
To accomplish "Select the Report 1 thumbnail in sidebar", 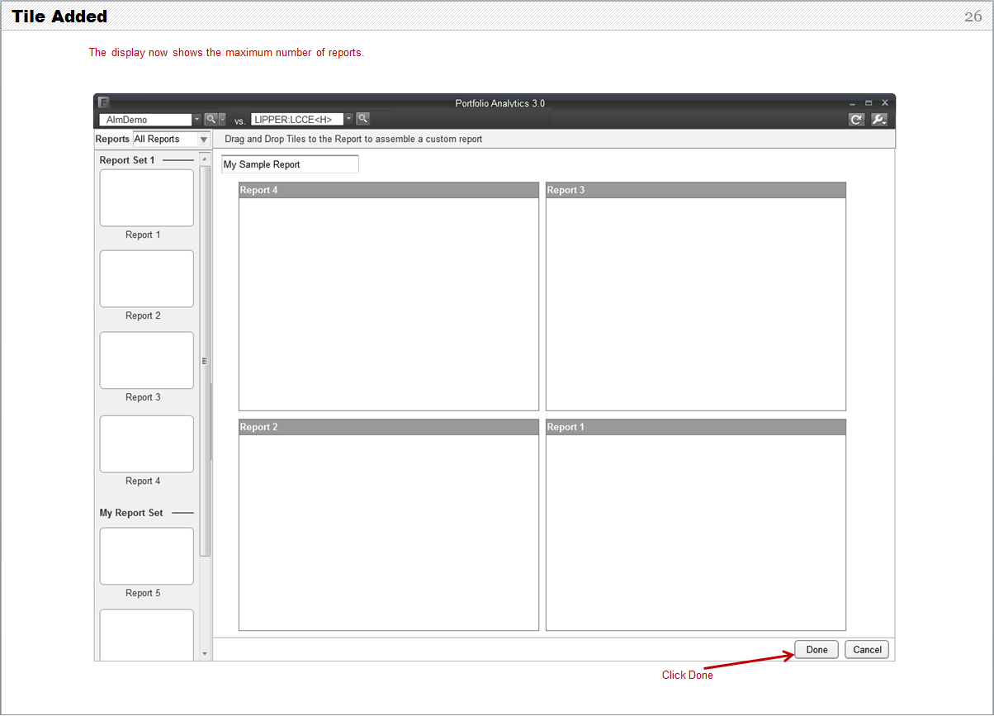I will coord(147,198).
